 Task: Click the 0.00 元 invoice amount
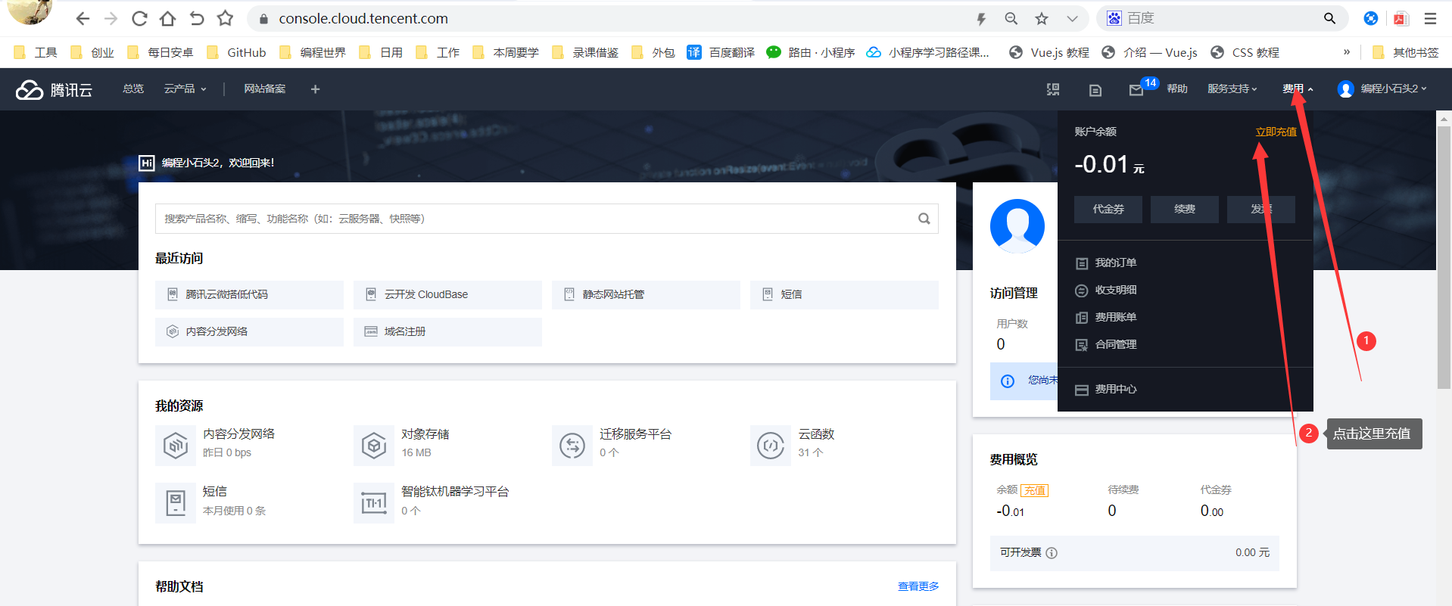click(1252, 553)
